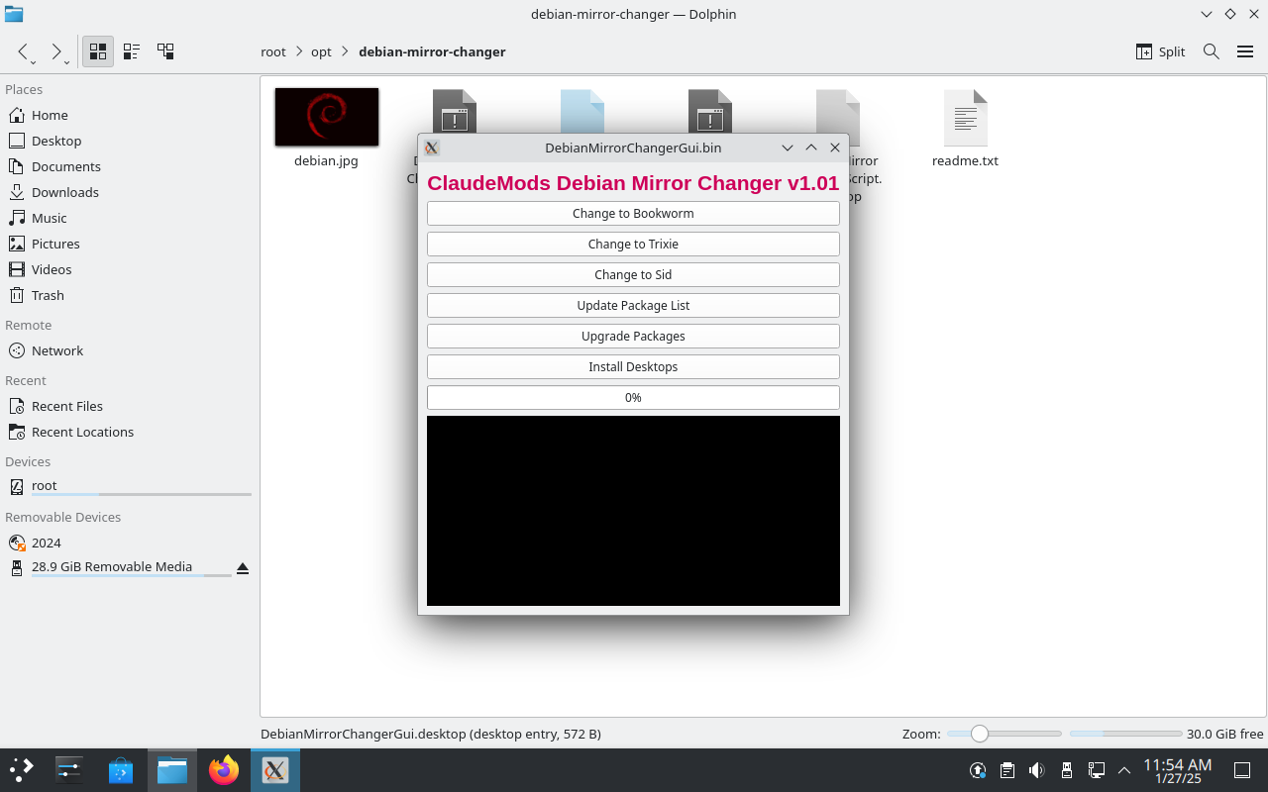
Task: Click Update Package List button
Action: pos(633,305)
